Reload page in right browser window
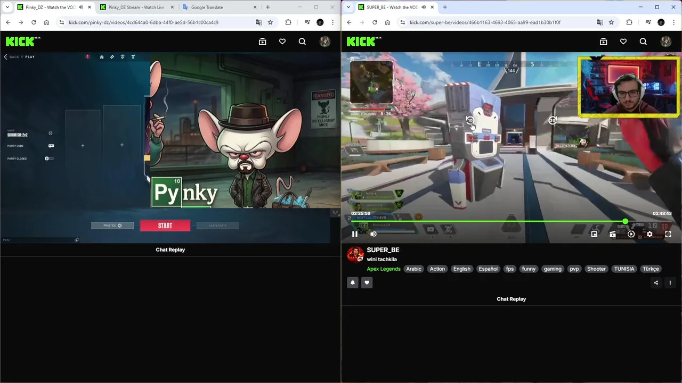Viewport: 682px width, 383px height. coord(375,22)
